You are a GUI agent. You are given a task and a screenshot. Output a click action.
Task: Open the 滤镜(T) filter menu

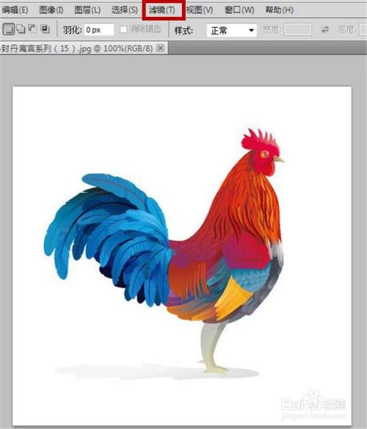[x=162, y=10]
